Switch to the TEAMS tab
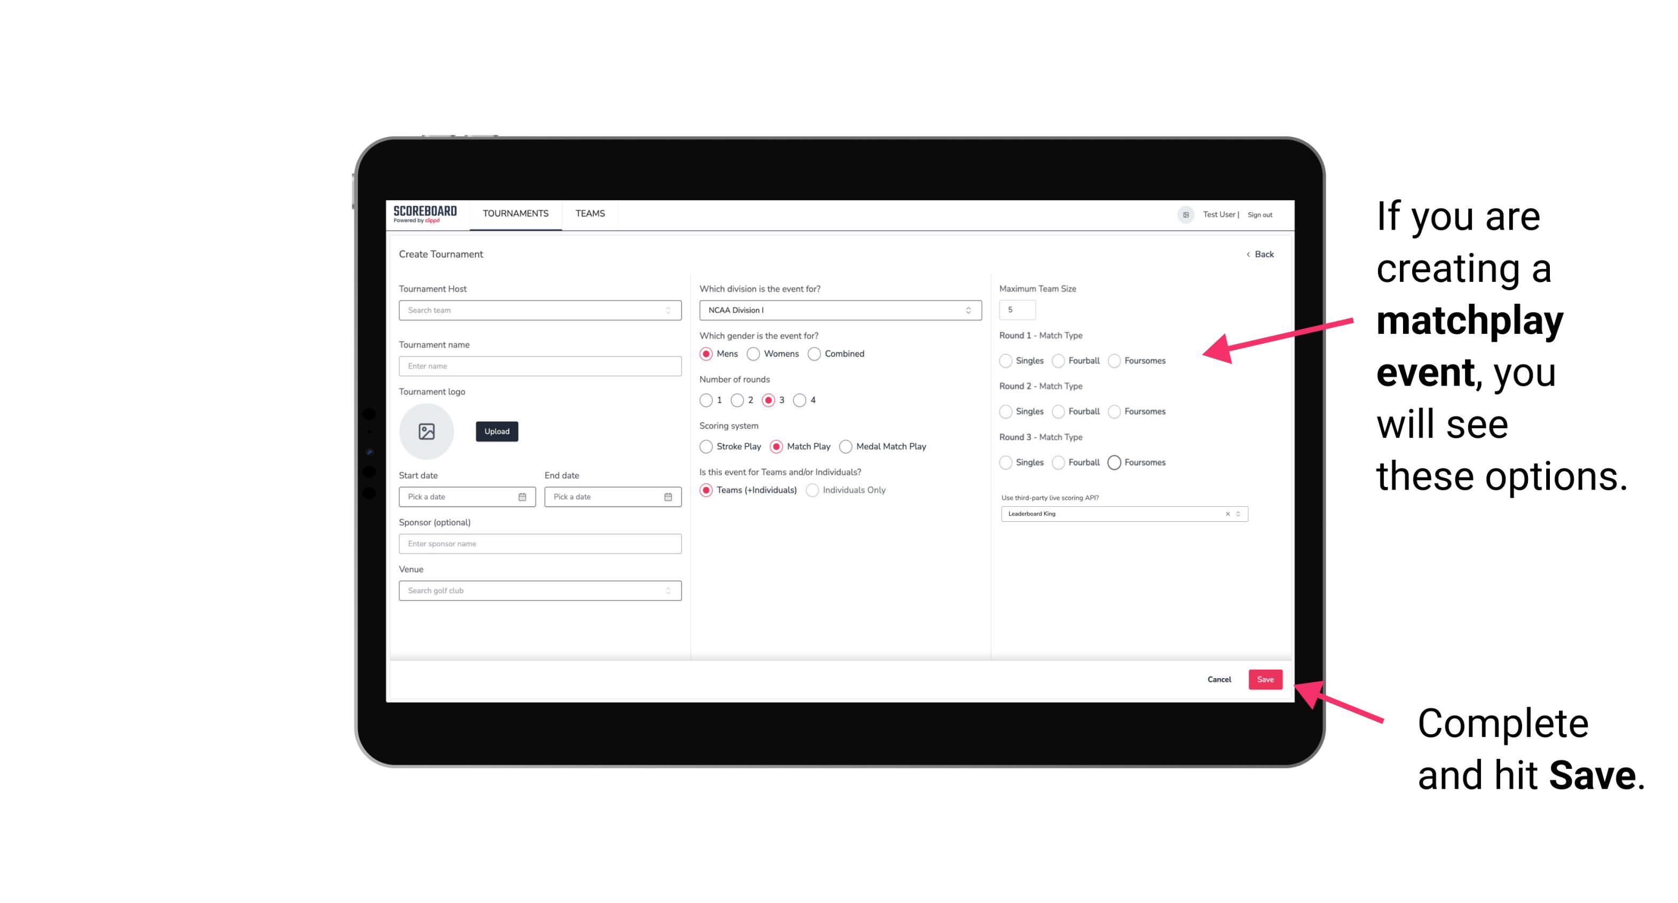1678x903 pixels. pos(589,214)
